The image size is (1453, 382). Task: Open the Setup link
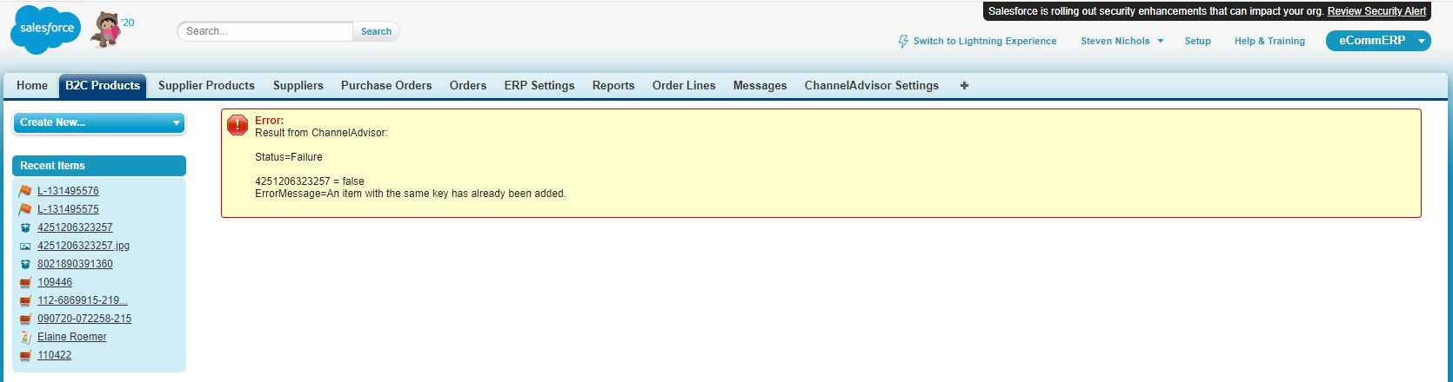click(1197, 41)
